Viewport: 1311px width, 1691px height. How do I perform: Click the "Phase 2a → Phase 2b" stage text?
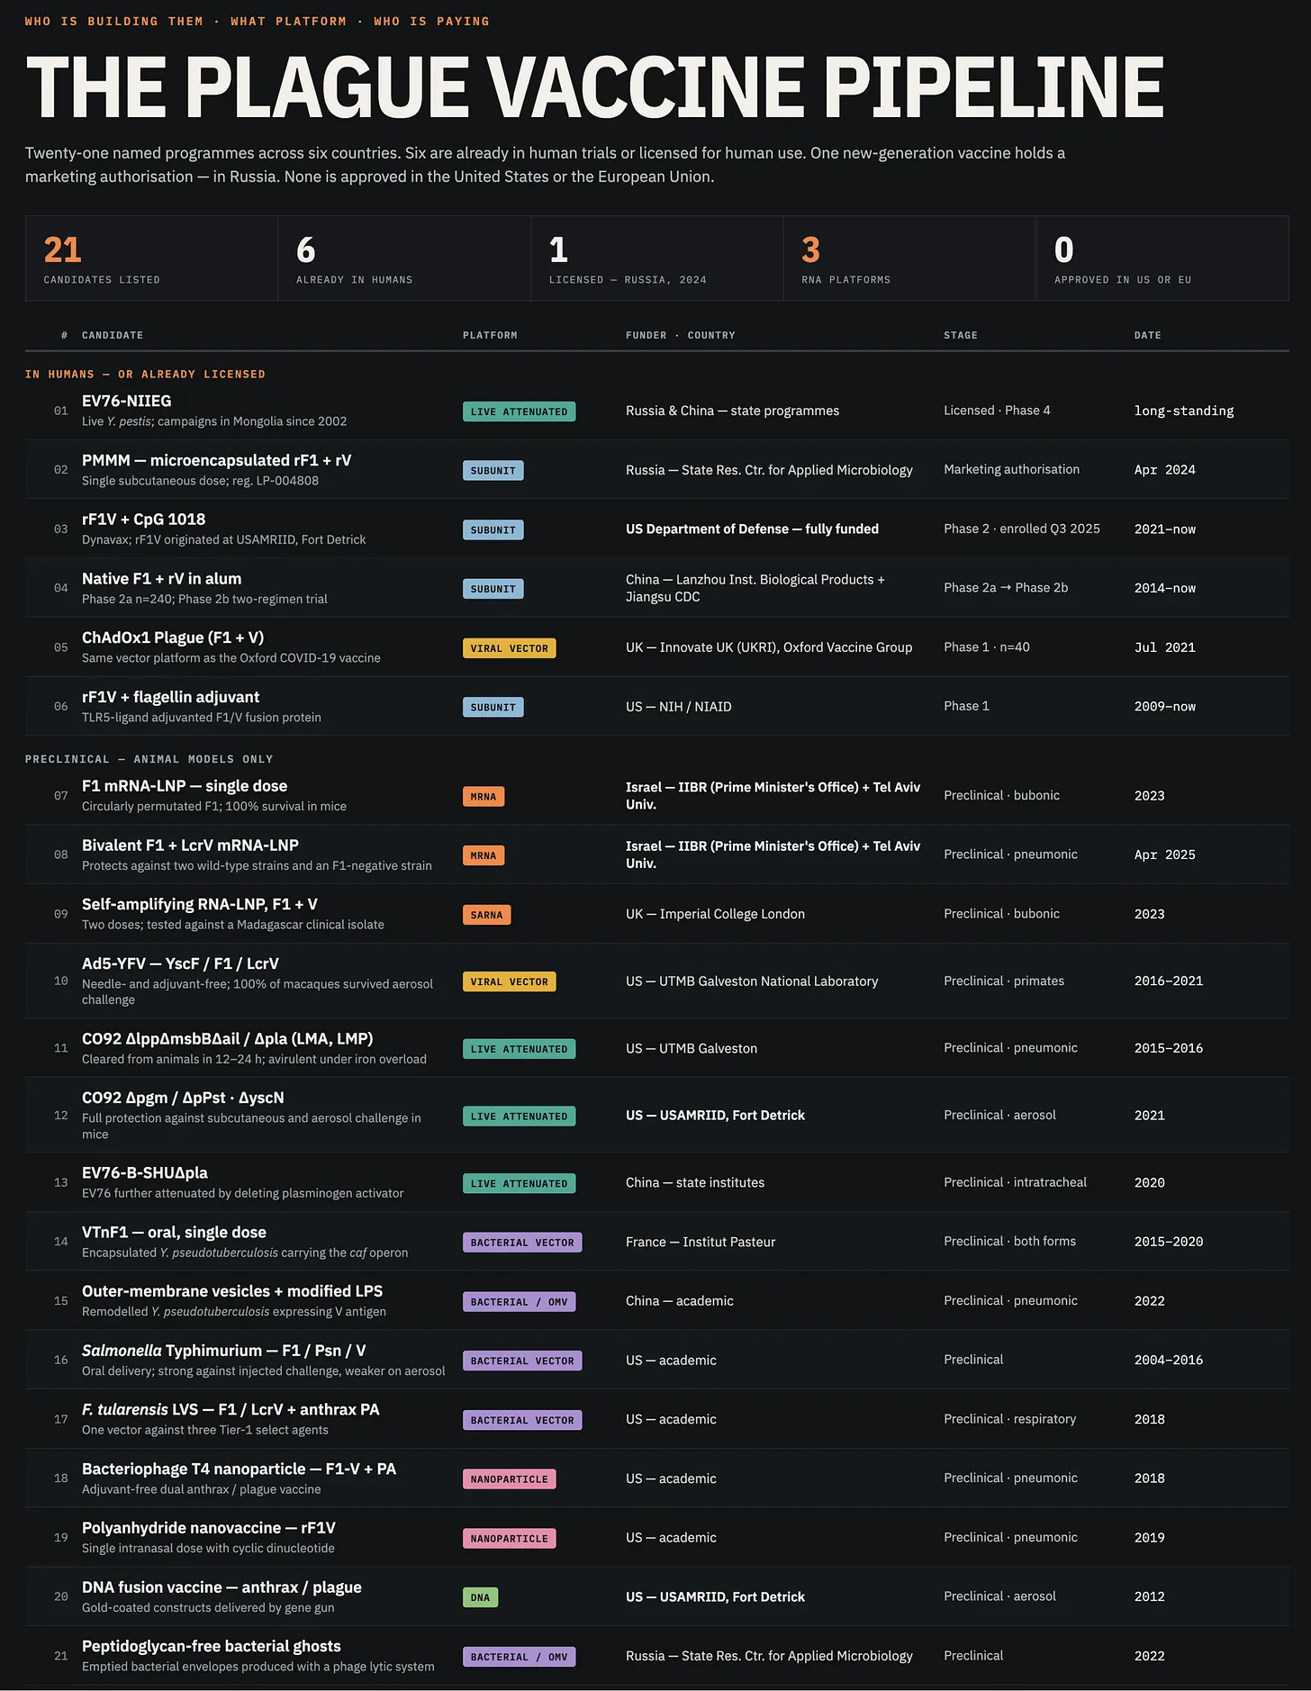click(1006, 588)
